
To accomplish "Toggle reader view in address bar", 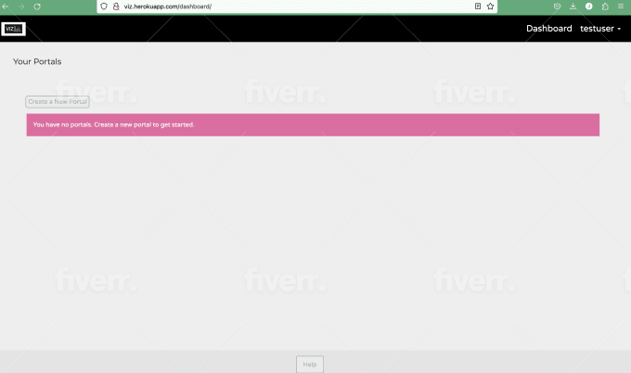I will (x=478, y=6).
